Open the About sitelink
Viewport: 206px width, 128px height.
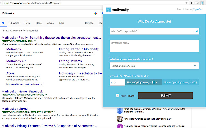click(x=11, y=73)
